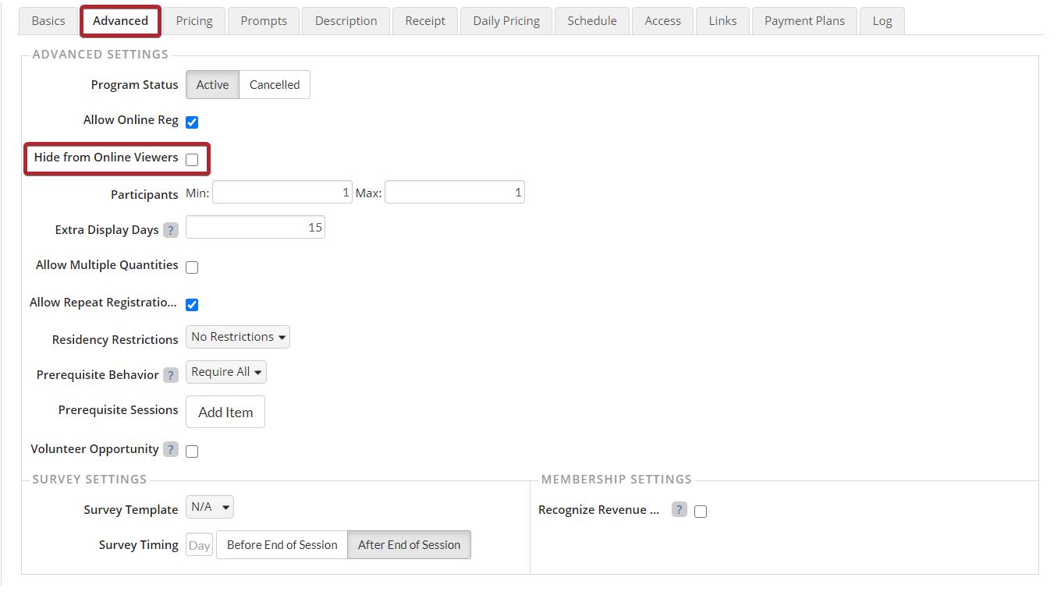
Task: Click the Survey Timing label
Action: point(139,544)
